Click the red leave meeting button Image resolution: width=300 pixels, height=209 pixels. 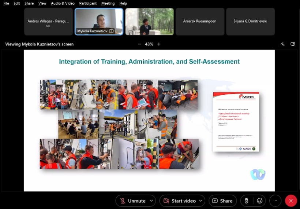pyautogui.click(x=291, y=201)
